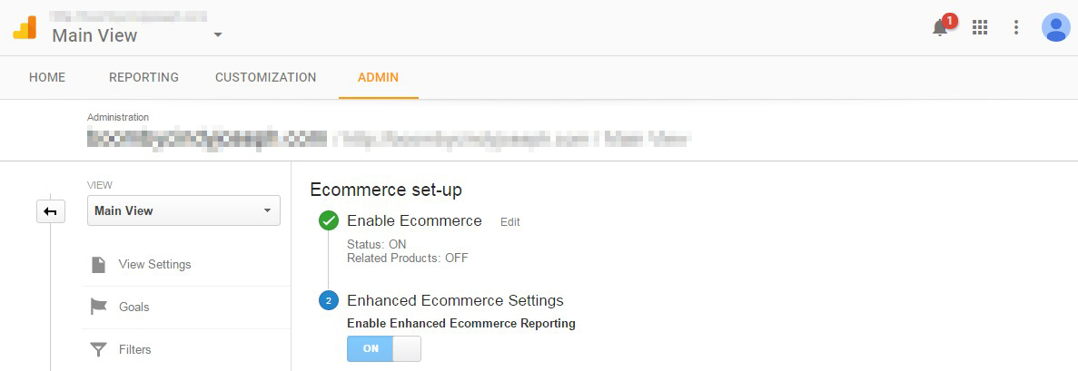Open the three-dot more options menu

tap(1016, 27)
